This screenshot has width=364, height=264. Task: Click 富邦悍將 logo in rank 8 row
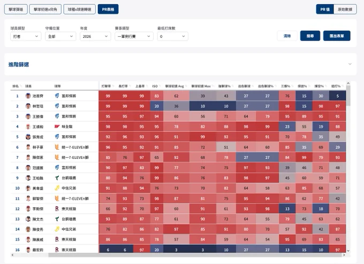click(57, 167)
